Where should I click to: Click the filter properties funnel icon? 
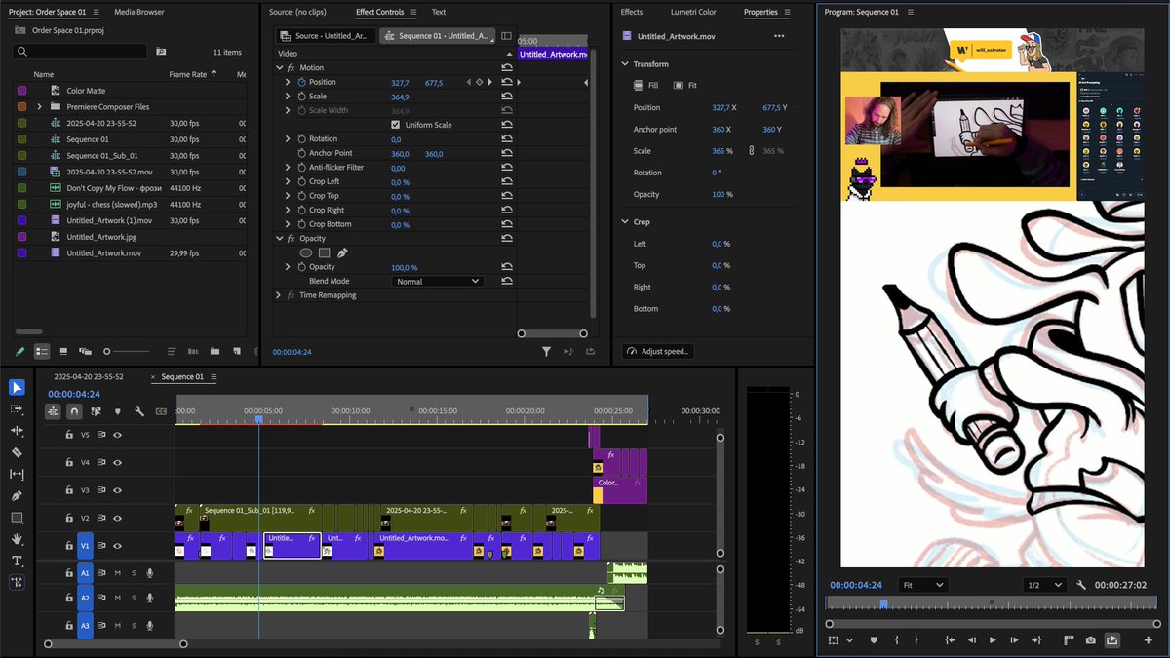click(546, 351)
